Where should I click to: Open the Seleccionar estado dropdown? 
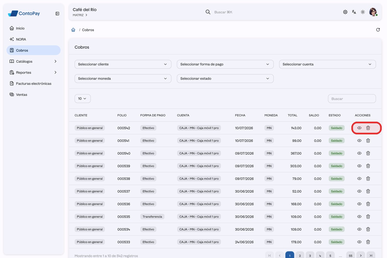click(225, 79)
